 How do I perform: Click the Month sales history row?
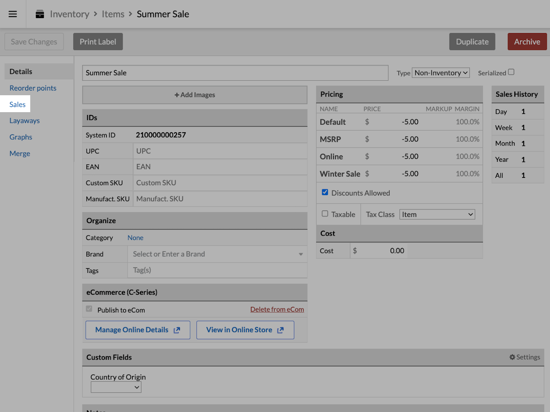(518, 144)
